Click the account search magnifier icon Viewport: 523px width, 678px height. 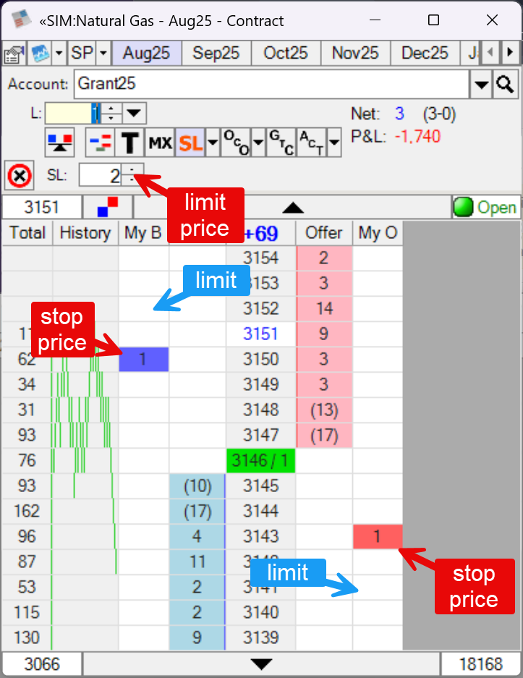[504, 84]
